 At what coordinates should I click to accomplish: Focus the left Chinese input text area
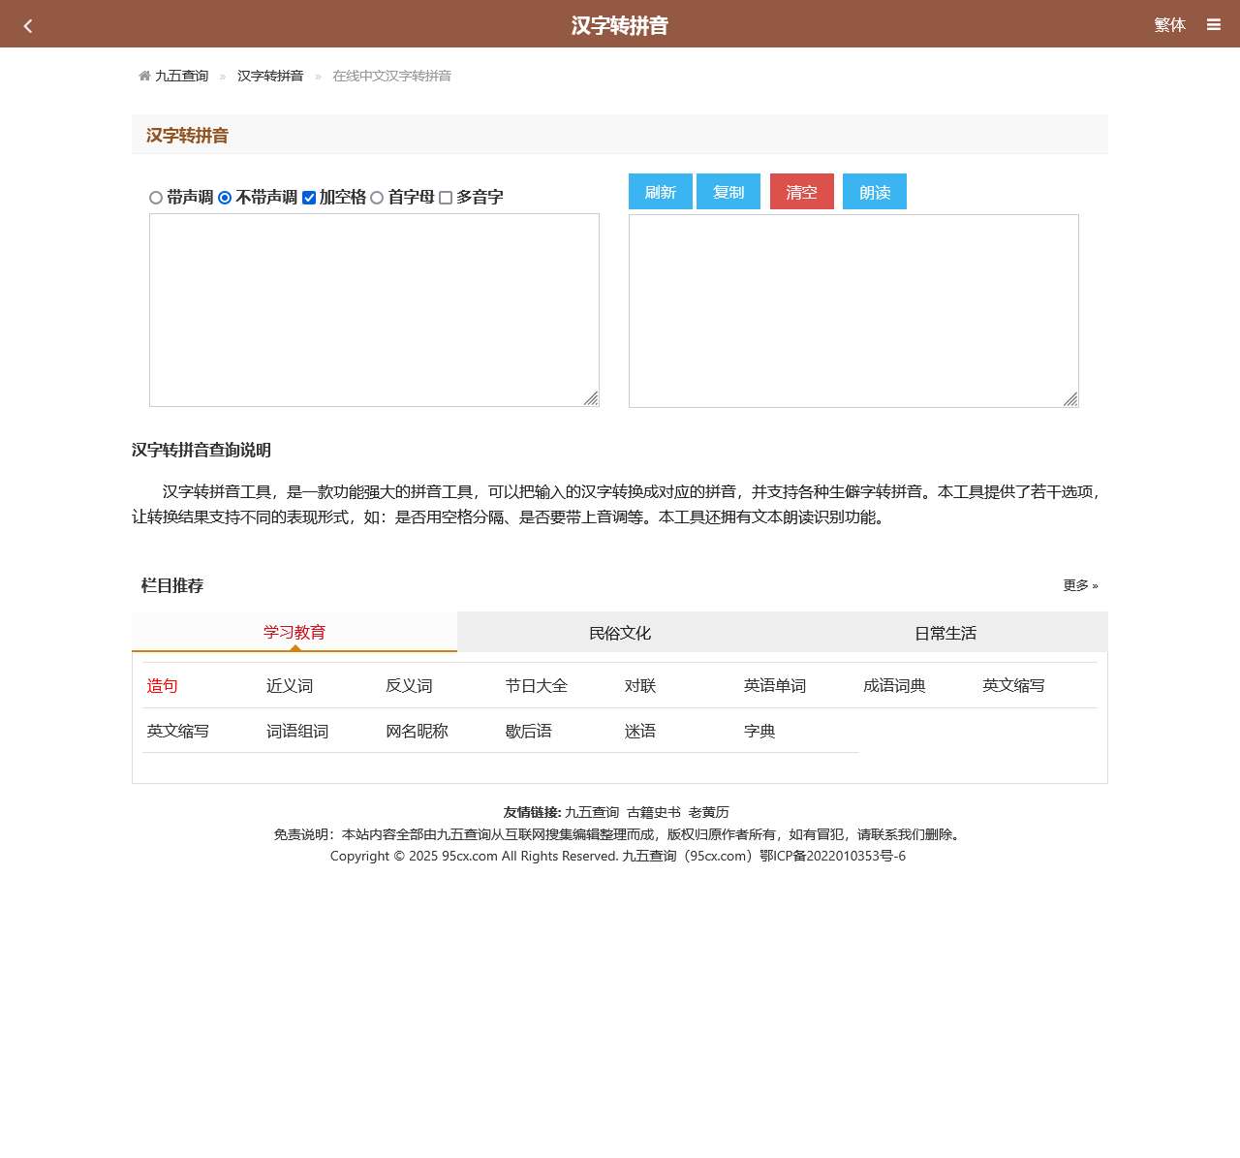tap(374, 310)
